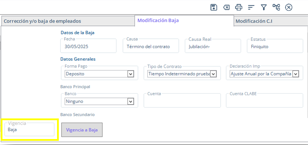Click the delete backspace icon
The width and height of the screenshot is (308, 145).
[226, 7]
